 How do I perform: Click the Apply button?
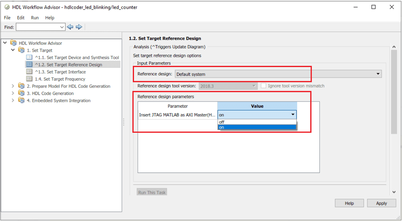pyautogui.click(x=381, y=203)
